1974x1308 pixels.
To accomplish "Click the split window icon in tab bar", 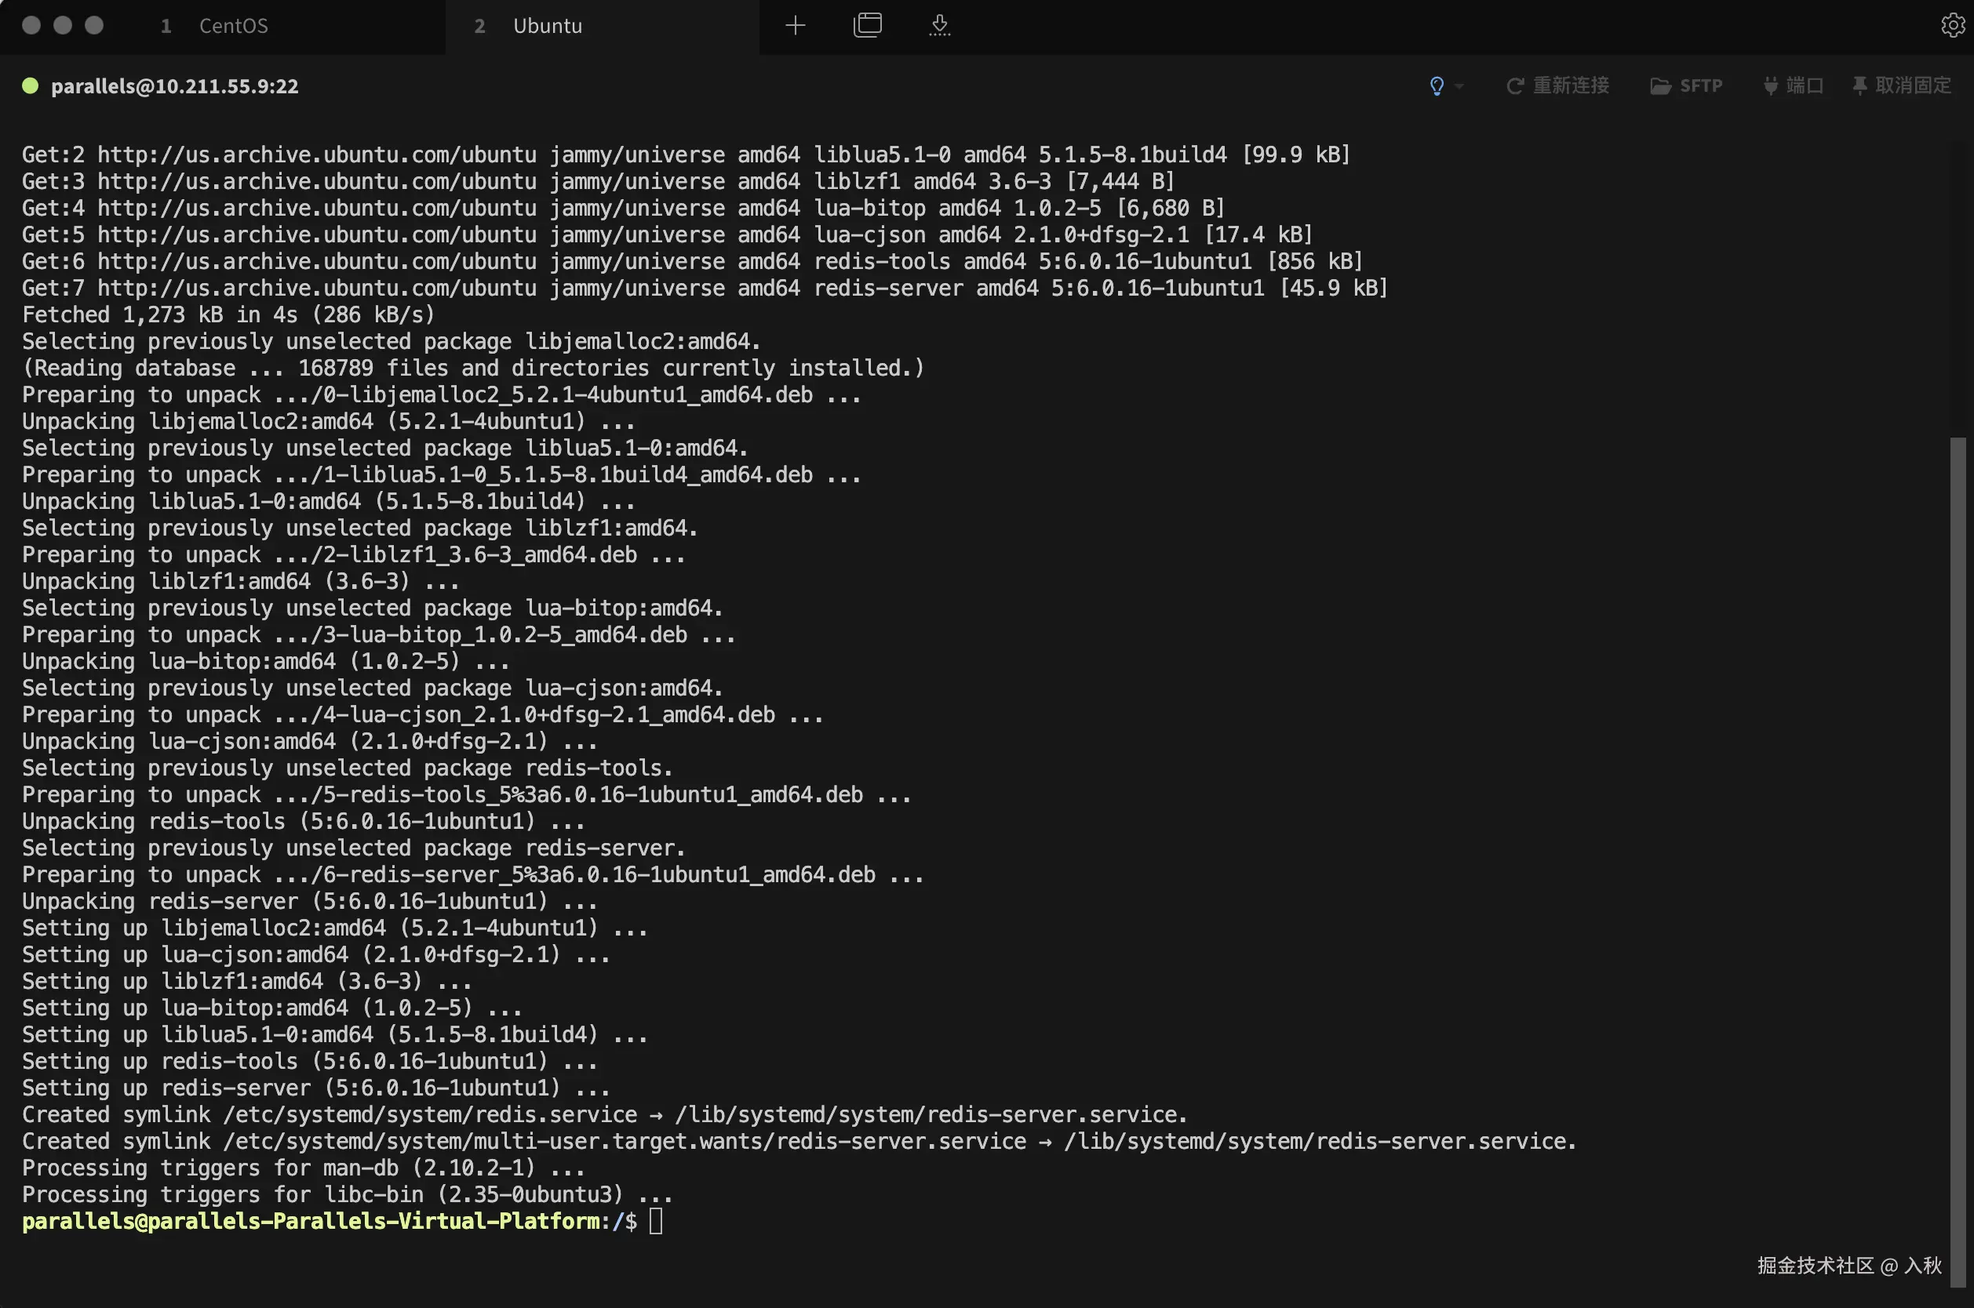I will click(867, 25).
